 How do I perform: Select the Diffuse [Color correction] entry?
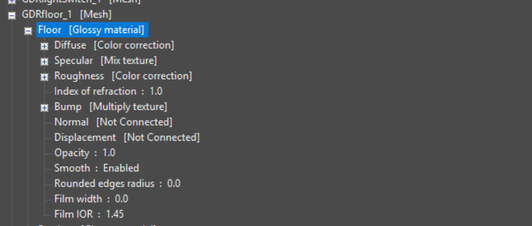click(x=114, y=46)
